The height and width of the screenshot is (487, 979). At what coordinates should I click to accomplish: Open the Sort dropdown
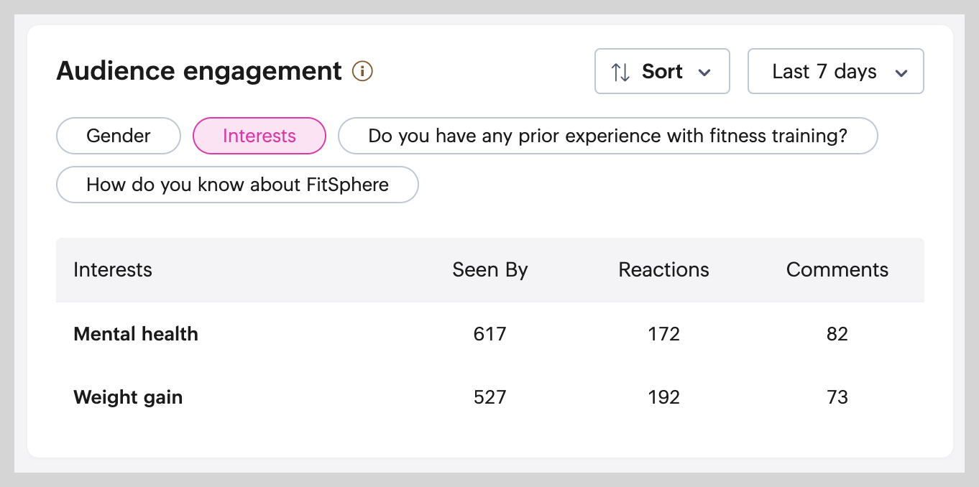662,72
